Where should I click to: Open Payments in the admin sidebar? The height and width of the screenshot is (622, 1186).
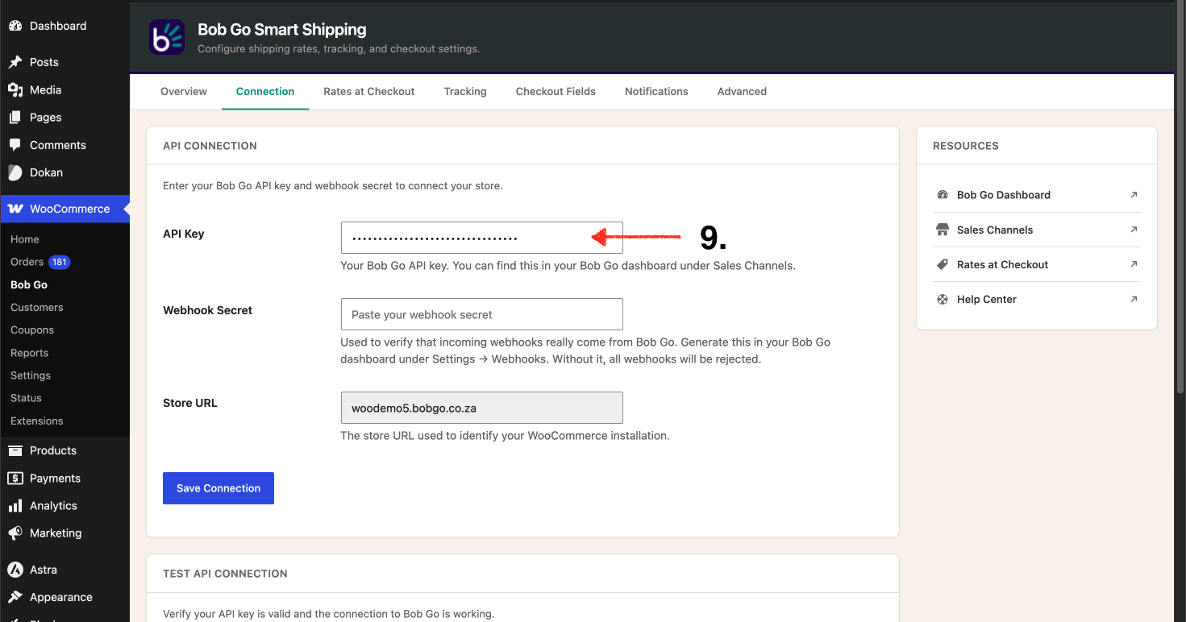(x=65, y=479)
